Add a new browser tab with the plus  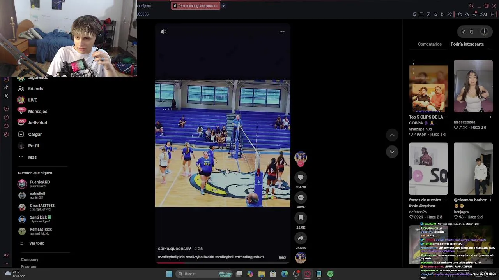pyautogui.click(x=223, y=6)
